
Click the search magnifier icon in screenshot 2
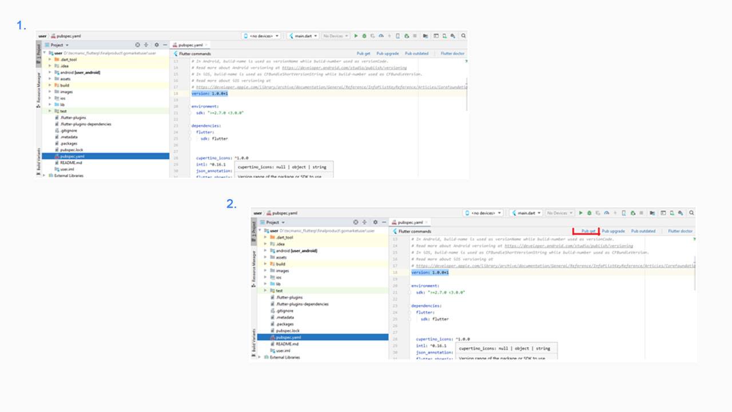coord(691,213)
